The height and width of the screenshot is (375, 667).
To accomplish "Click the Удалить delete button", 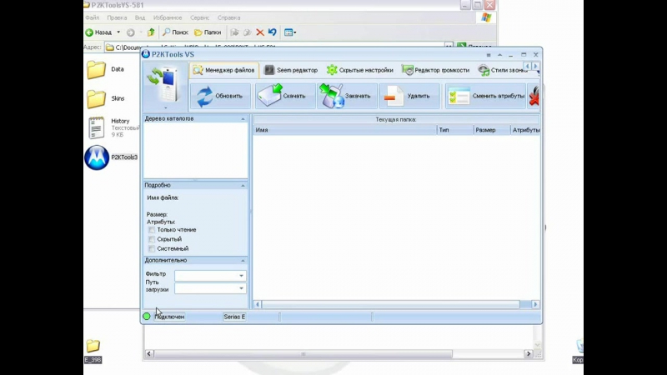I will 409,96.
